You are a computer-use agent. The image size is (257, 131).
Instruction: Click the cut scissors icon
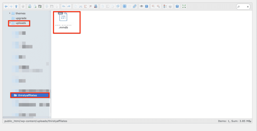[x=81, y=6]
